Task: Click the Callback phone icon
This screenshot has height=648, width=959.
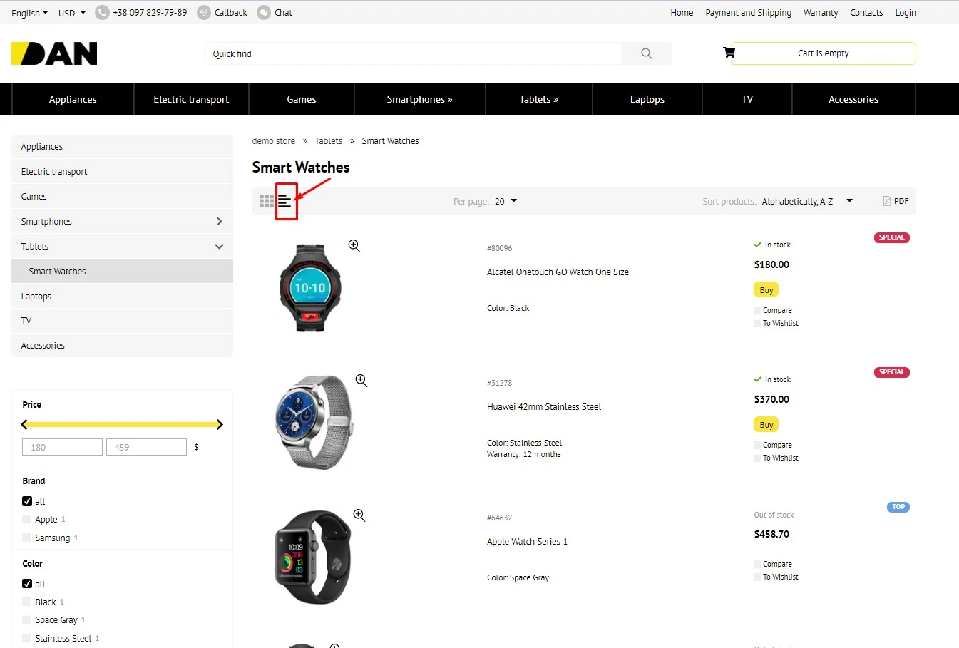Action: click(x=202, y=12)
